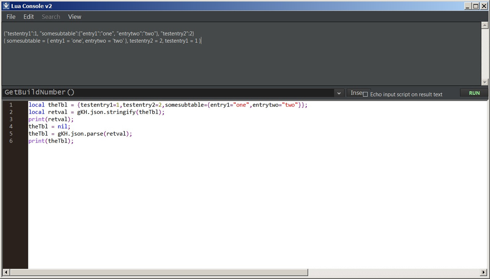Close the Lua Console window

point(484,6)
